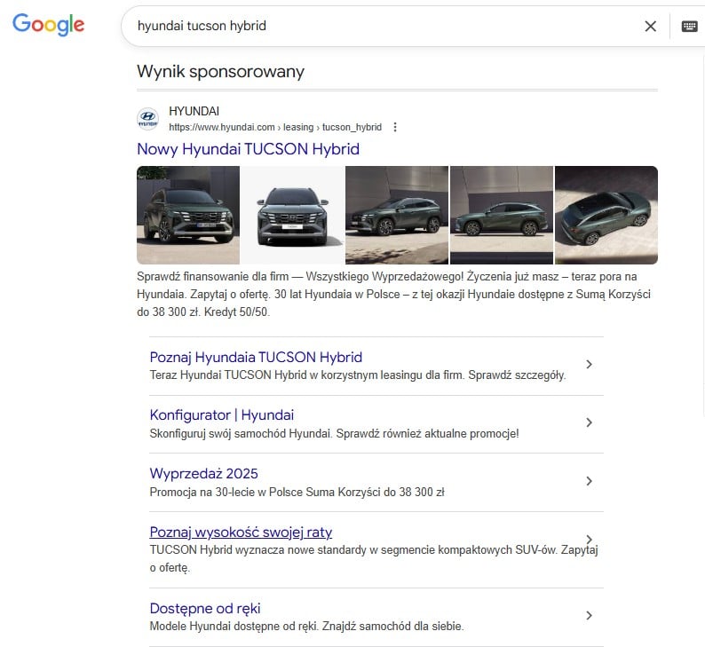The height and width of the screenshot is (647, 705).
Task: Click Poznaj wysokość swojej raty link
Action: [241, 532]
